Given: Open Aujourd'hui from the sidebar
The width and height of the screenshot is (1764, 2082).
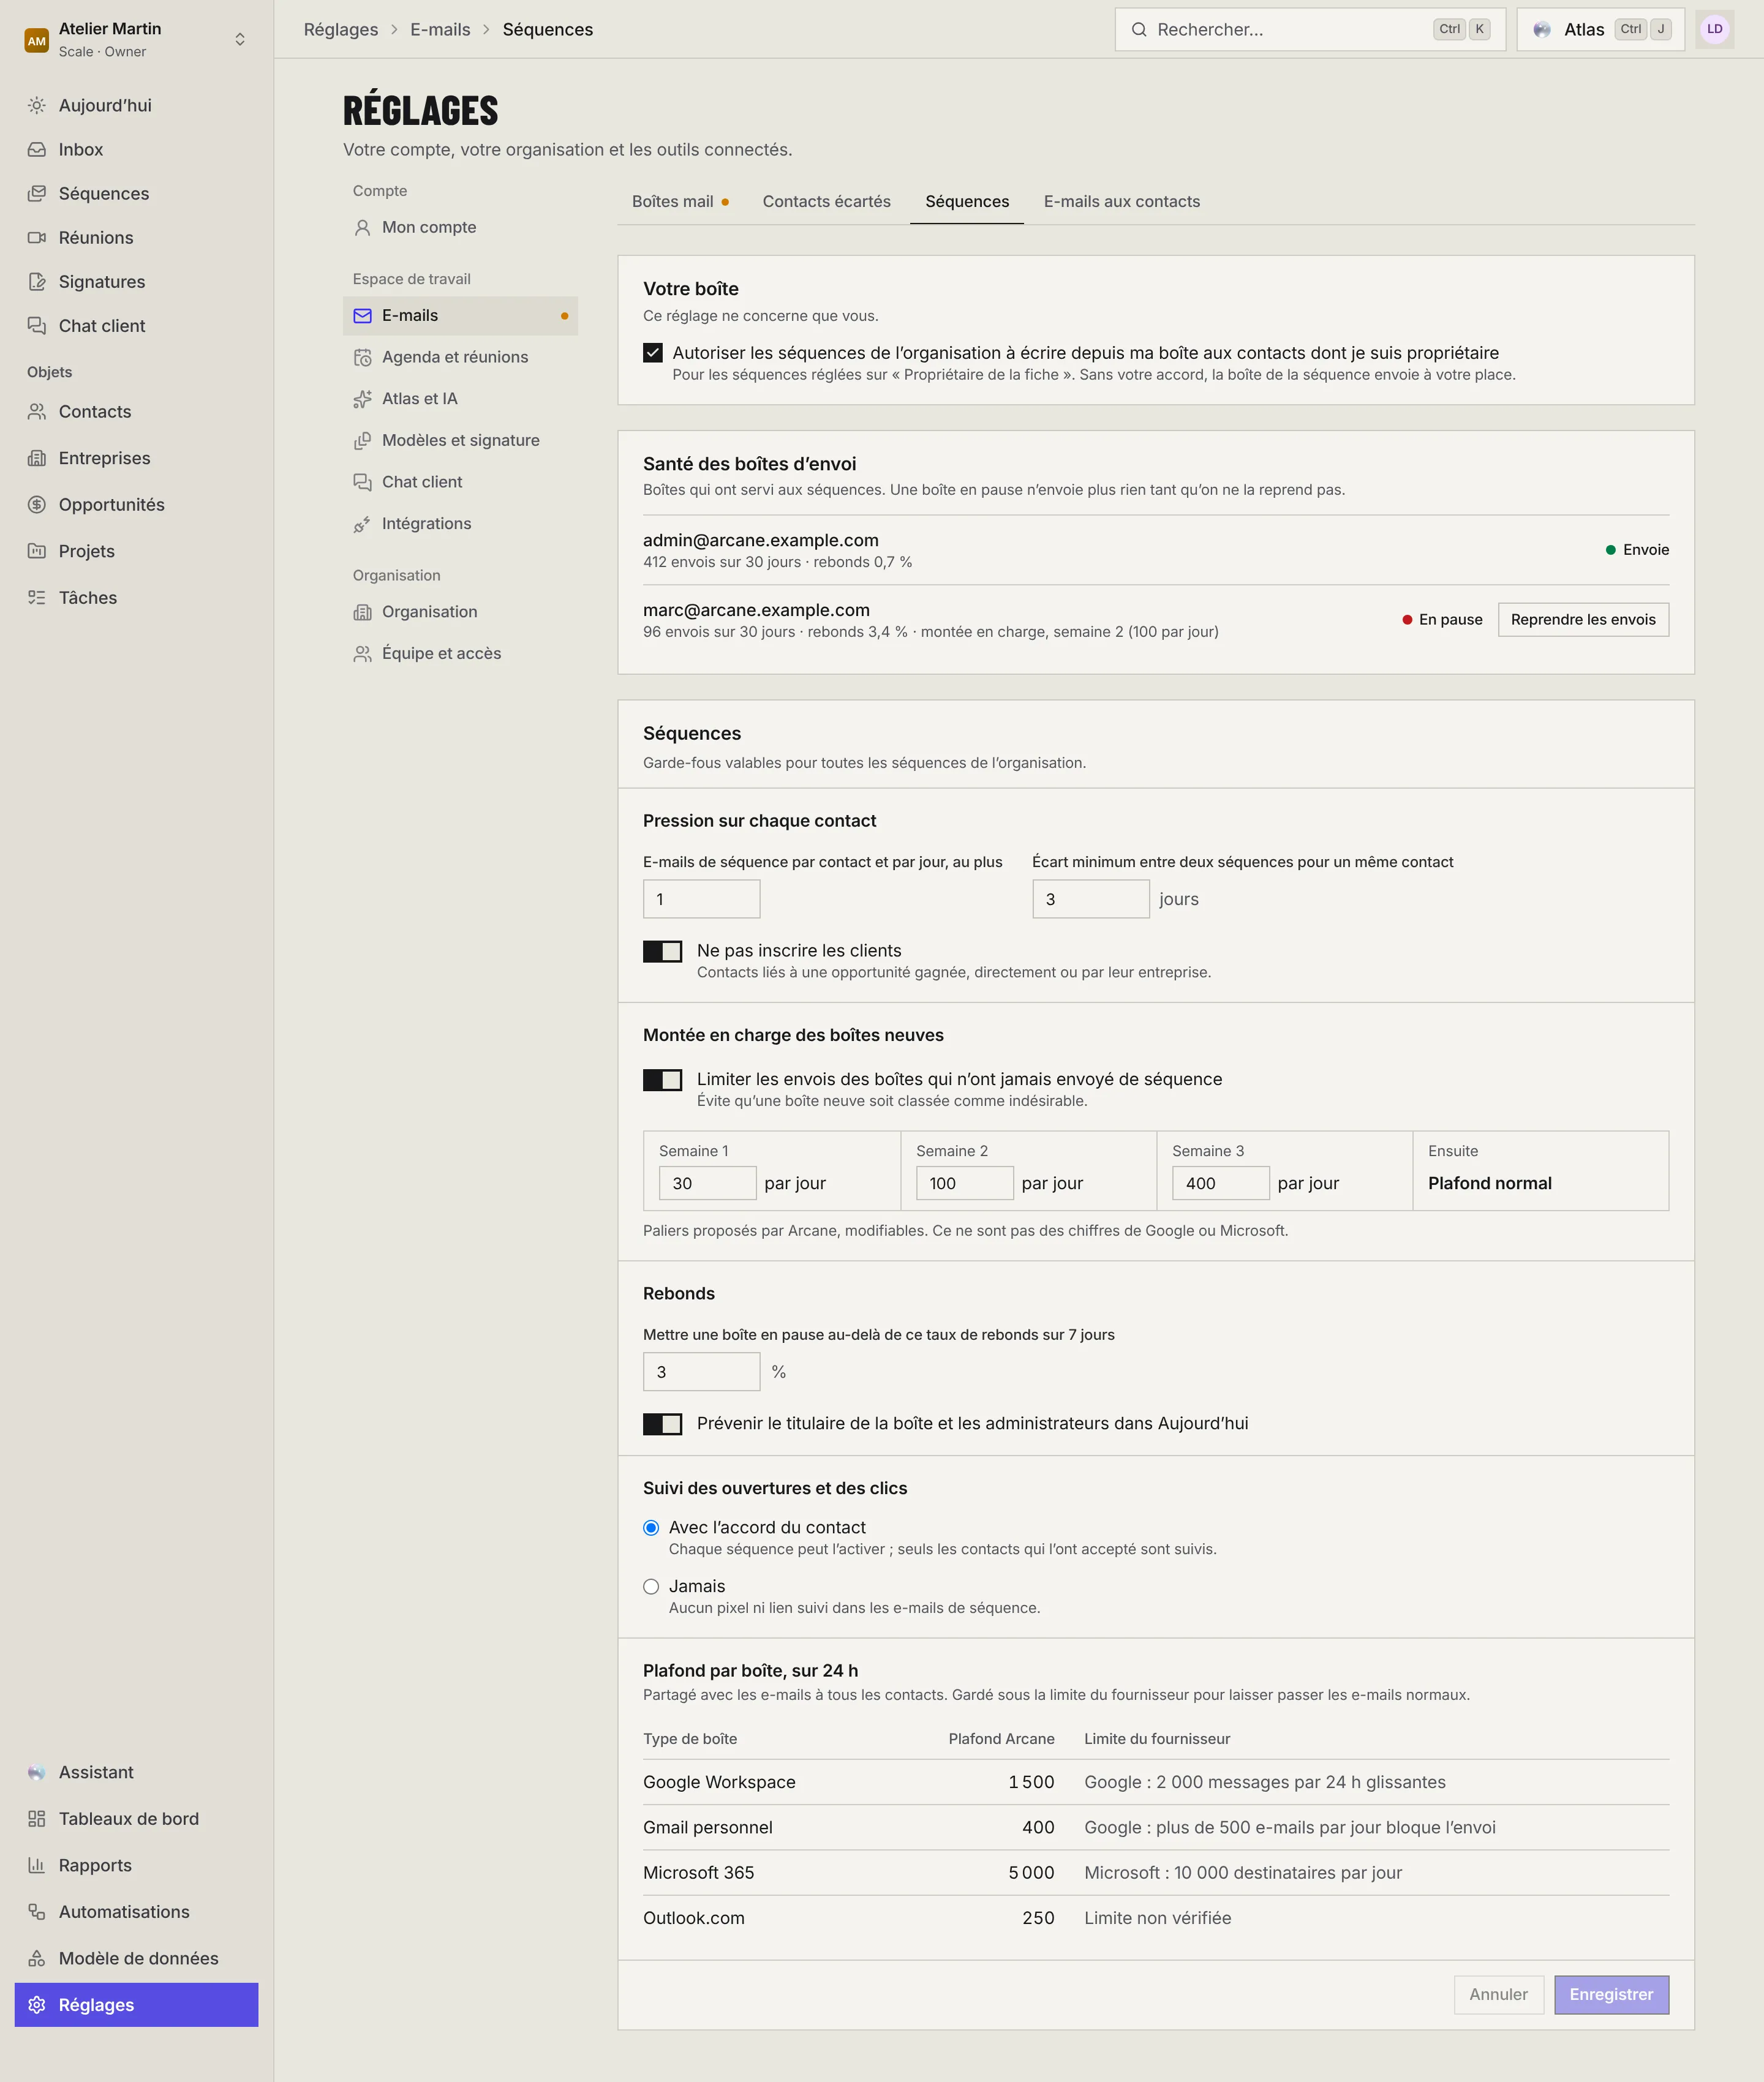Looking at the screenshot, I should 136,106.
